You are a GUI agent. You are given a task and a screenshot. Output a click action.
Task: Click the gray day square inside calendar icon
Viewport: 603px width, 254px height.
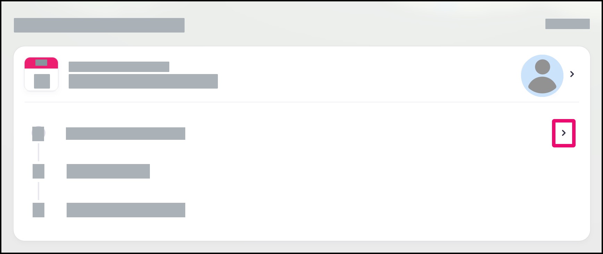pos(42,81)
